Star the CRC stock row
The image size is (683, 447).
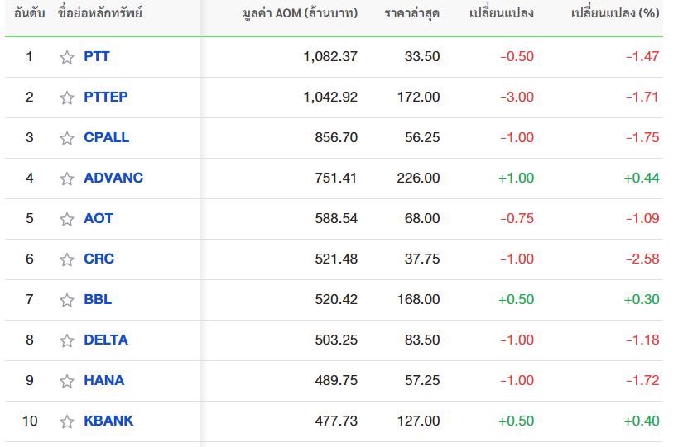click(x=67, y=259)
